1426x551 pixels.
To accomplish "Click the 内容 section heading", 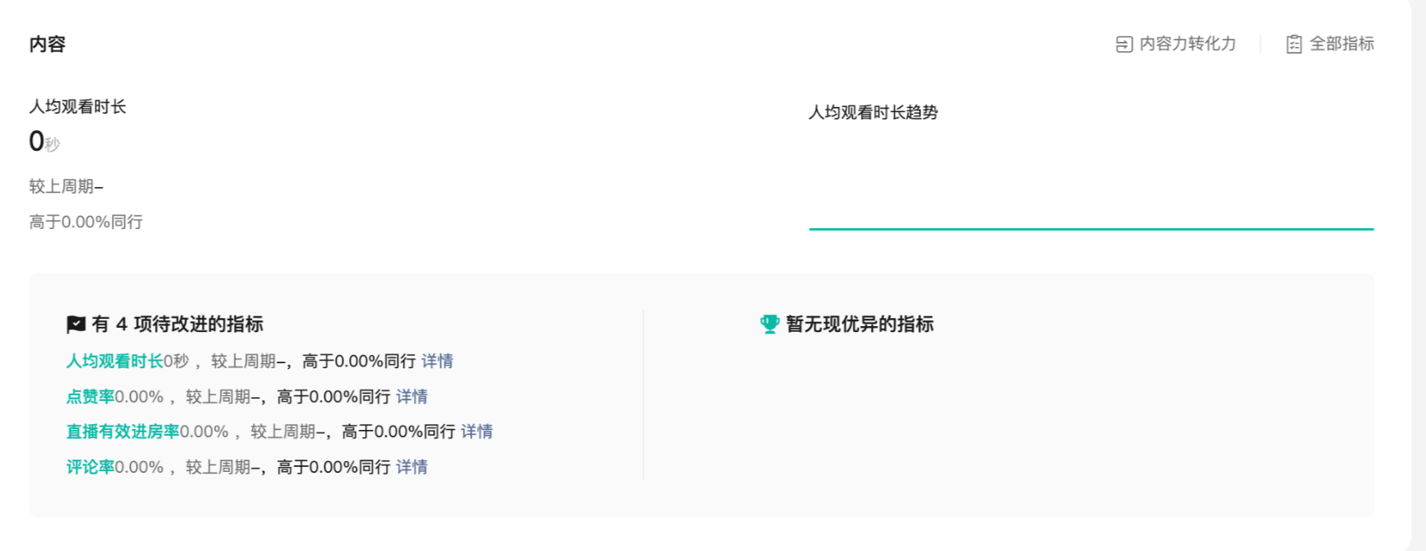I will (x=47, y=44).
